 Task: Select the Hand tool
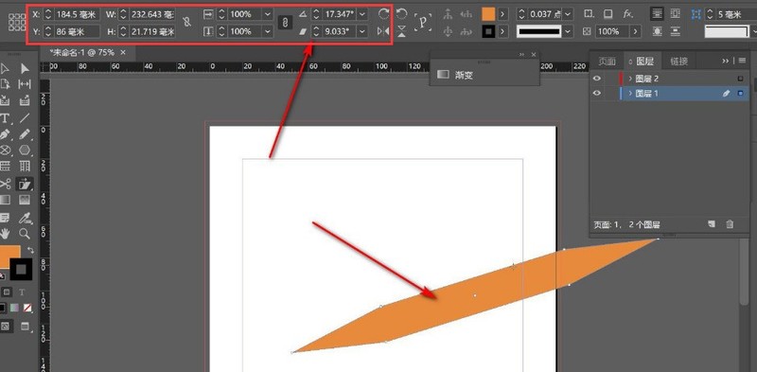tap(6, 234)
